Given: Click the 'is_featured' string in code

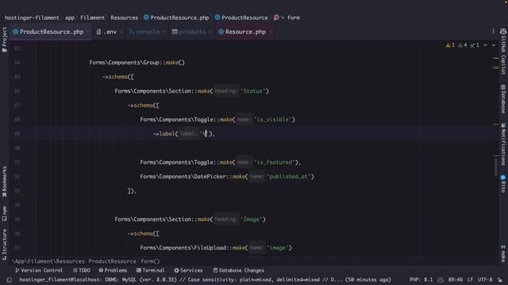Looking at the screenshot, I should [x=275, y=162].
